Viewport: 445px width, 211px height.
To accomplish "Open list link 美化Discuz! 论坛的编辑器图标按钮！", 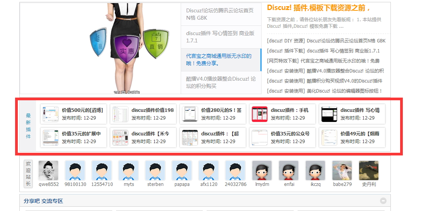I will point(344,91).
